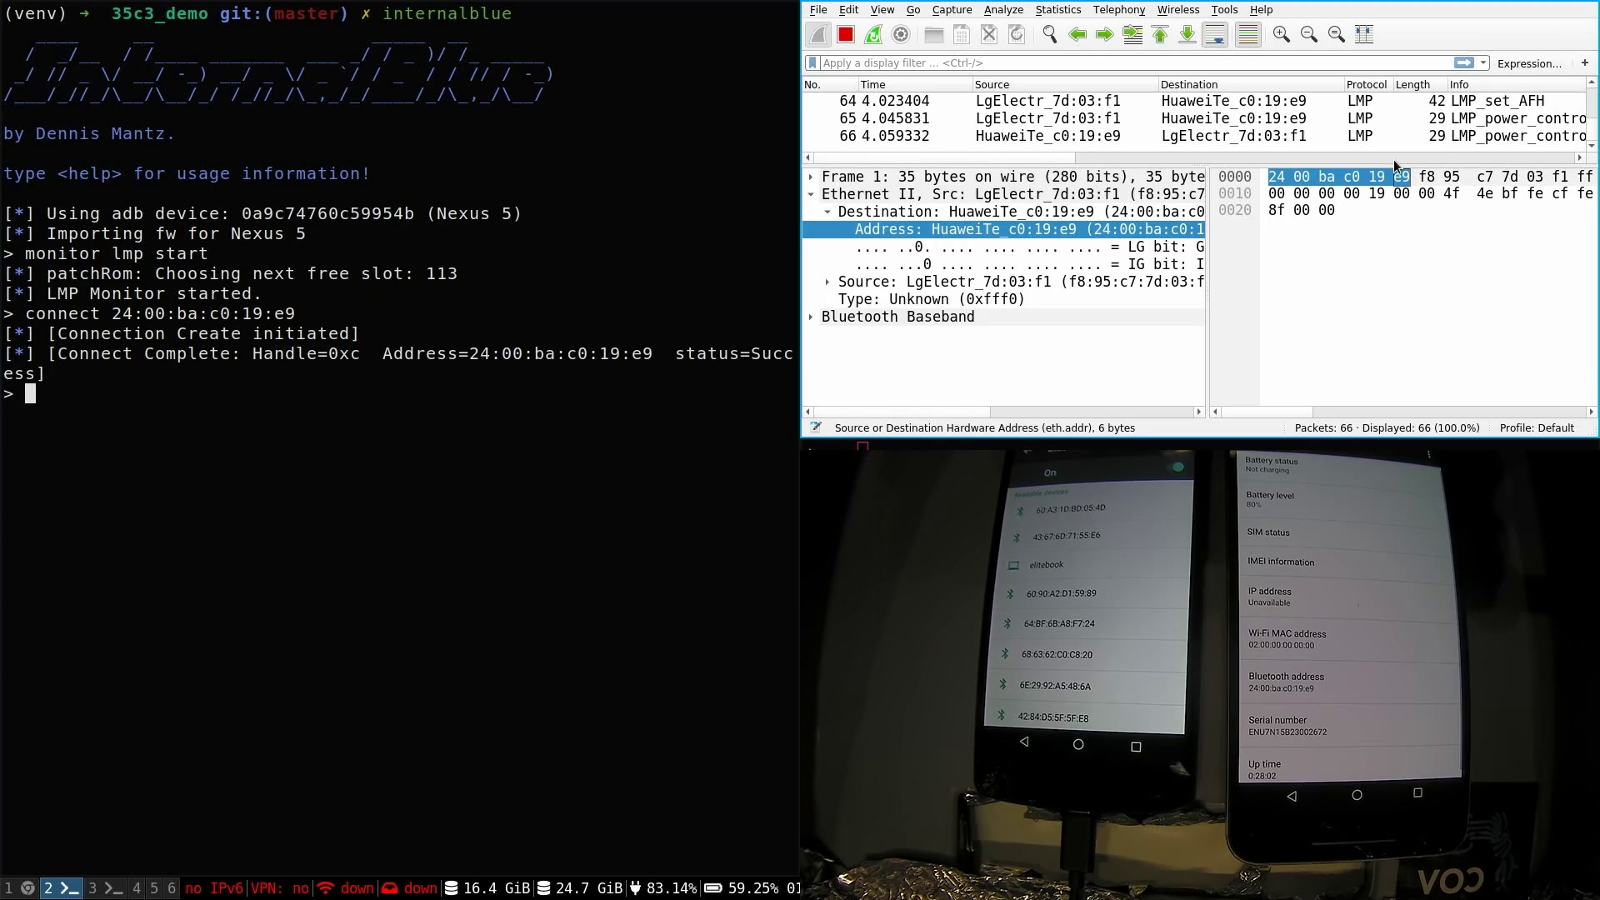Expand the Bluetooth Baseband tree item
Image resolution: width=1600 pixels, height=900 pixels.
pos(811,317)
